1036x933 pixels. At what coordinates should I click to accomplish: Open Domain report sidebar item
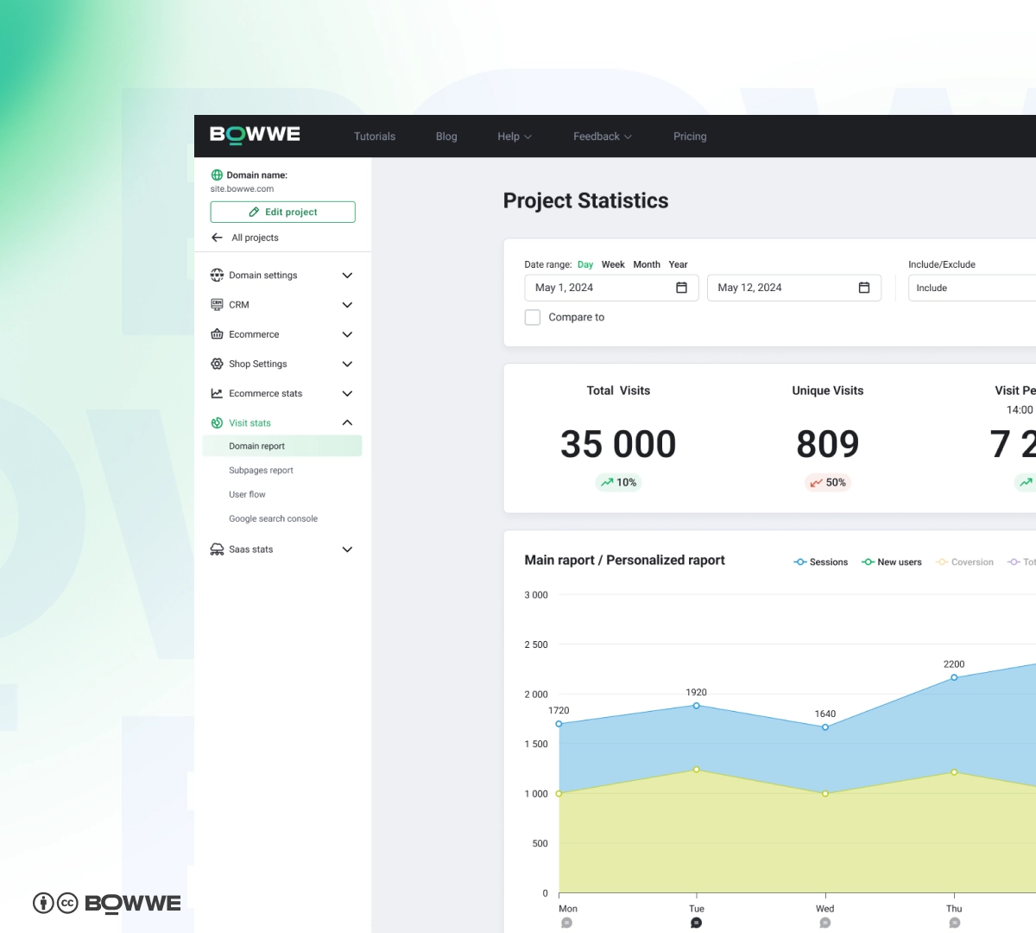click(282, 446)
